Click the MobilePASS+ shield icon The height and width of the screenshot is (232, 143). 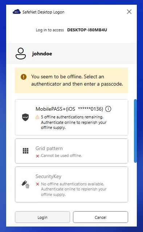pos(25,117)
